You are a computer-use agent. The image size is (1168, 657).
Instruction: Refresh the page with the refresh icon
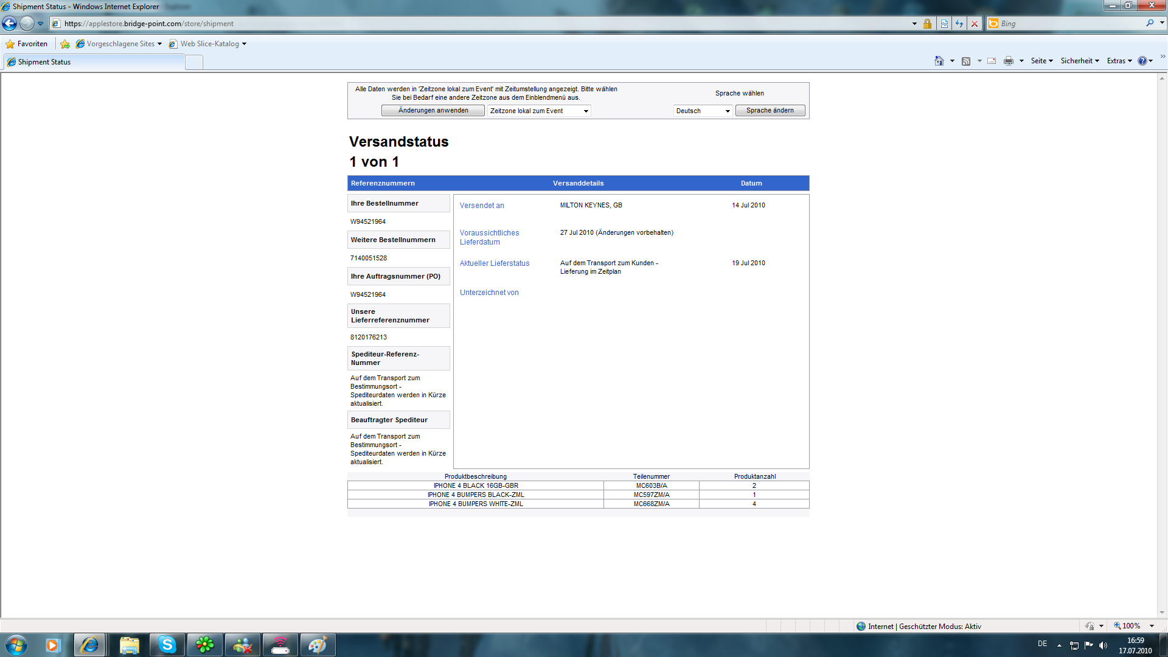[959, 24]
